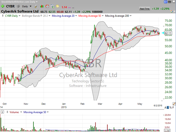Image resolution: width=176 pixels, height=132 pixels.
Task: Click the green plus add-symbol icon
Action: pyautogui.click(x=3, y=6)
